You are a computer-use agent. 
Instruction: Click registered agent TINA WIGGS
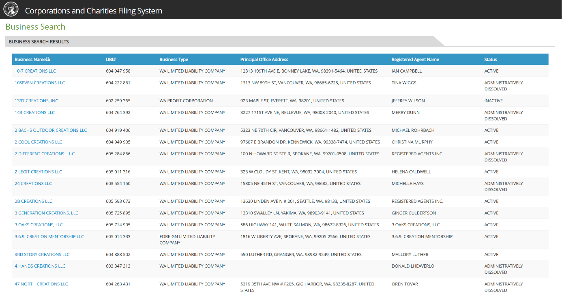tap(404, 83)
